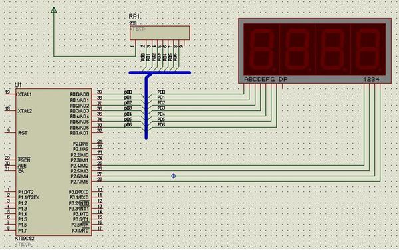
Task: Click the P2.0/A8 pin 21
Action: (x=97, y=143)
